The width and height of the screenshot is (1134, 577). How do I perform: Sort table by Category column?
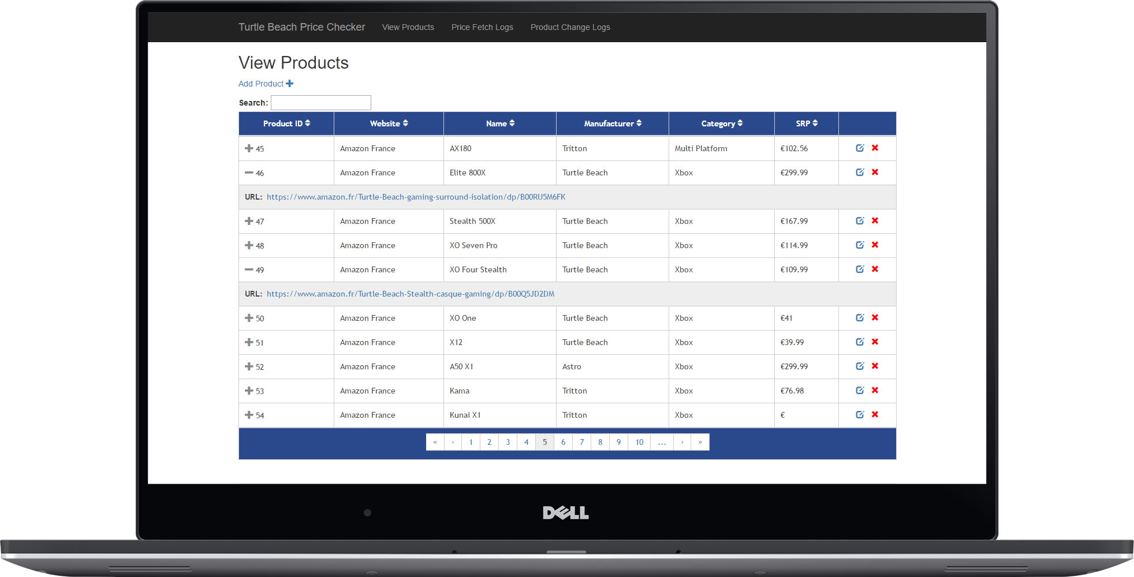click(x=722, y=123)
